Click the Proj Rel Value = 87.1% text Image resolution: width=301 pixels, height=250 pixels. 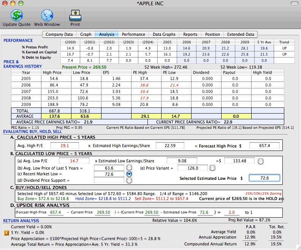[x=249, y=220]
